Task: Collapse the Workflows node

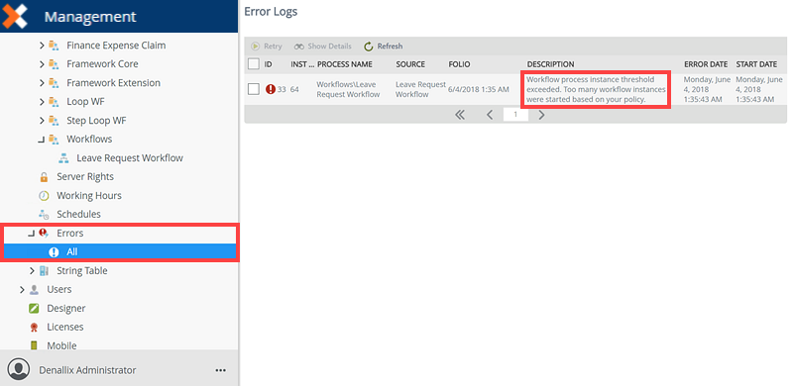Action: click(x=42, y=140)
